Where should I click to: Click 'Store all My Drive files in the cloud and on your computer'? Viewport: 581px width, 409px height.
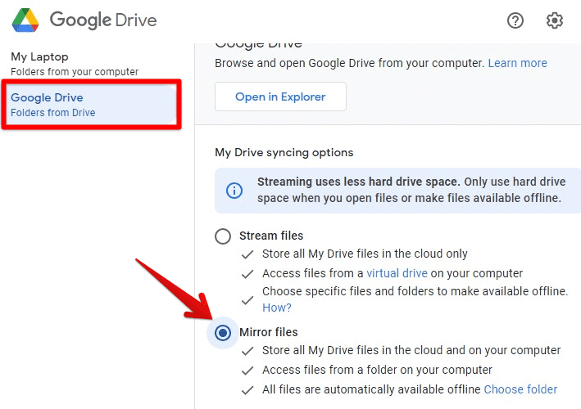(411, 350)
